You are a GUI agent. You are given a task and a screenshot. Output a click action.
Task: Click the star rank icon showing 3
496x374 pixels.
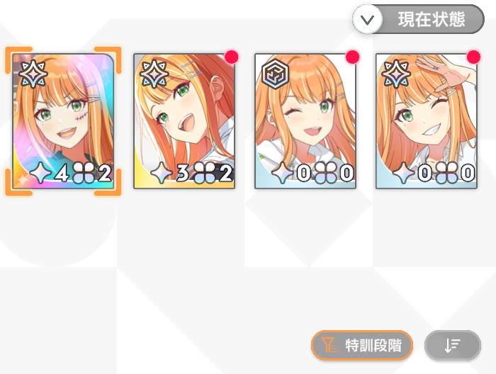coord(162,173)
